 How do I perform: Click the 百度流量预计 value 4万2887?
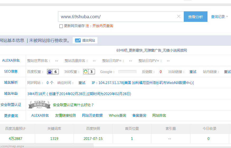point(16,139)
